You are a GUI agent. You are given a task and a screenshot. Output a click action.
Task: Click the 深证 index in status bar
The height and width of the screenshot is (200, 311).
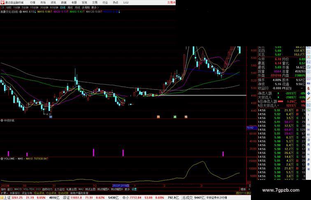click(x=67, y=198)
